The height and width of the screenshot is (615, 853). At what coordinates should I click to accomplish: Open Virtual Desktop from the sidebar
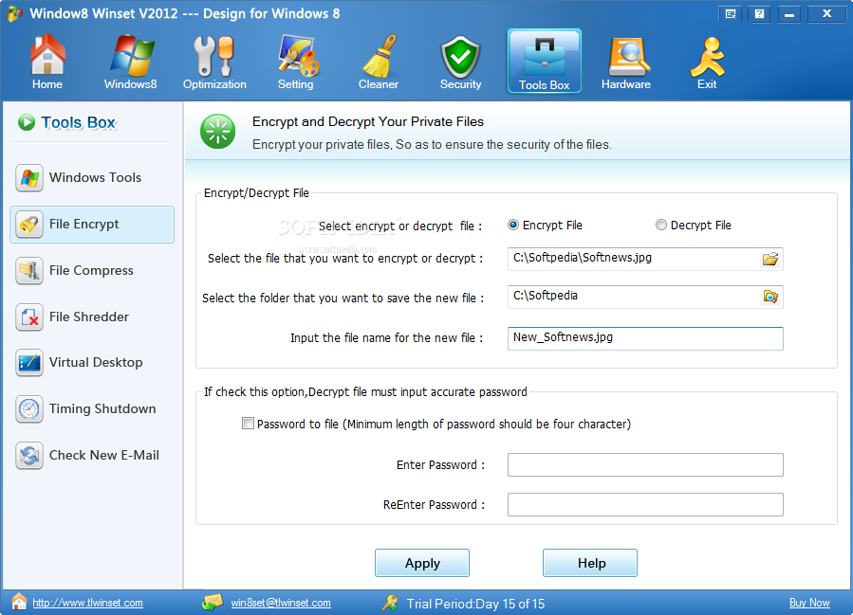tap(92, 362)
